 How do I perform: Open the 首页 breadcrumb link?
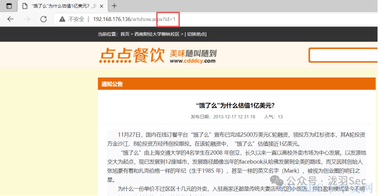[125, 34]
